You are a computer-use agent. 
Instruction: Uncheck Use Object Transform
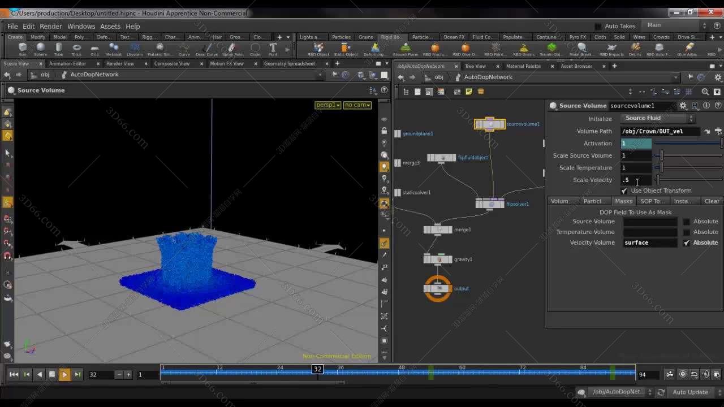624,190
